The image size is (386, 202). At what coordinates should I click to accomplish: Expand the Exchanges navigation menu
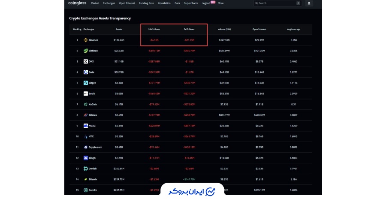coord(109,3)
